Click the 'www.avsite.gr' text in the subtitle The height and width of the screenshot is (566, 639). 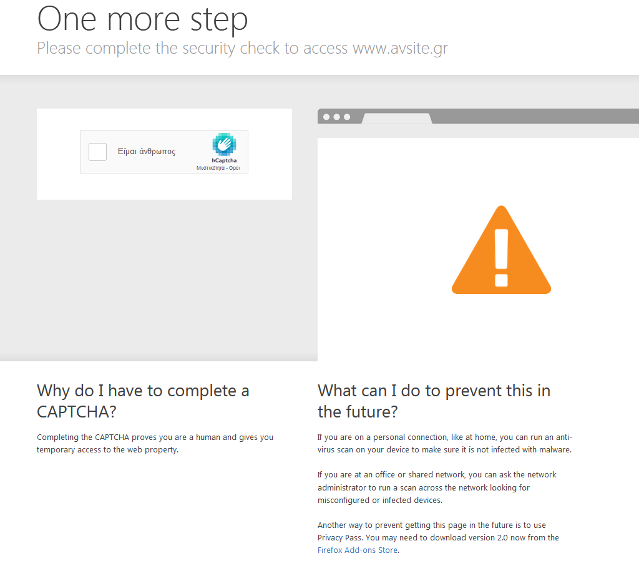(x=400, y=49)
